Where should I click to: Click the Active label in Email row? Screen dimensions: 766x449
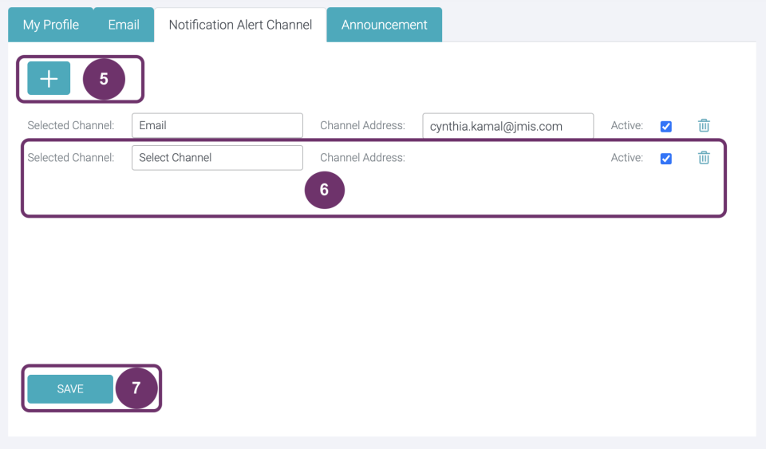[627, 125]
